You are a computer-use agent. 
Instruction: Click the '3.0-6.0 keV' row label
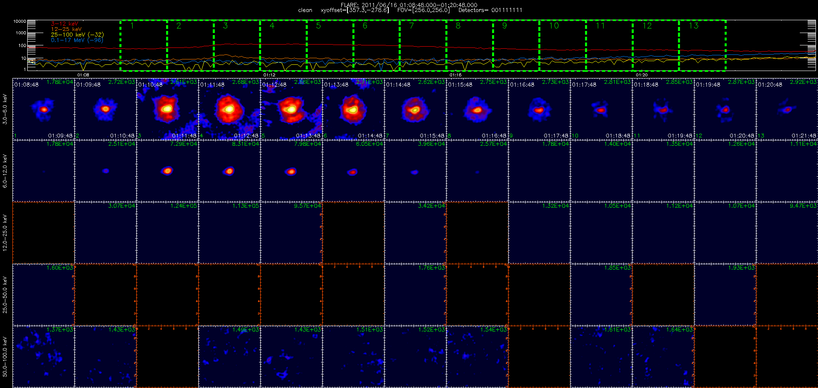coord(5,109)
